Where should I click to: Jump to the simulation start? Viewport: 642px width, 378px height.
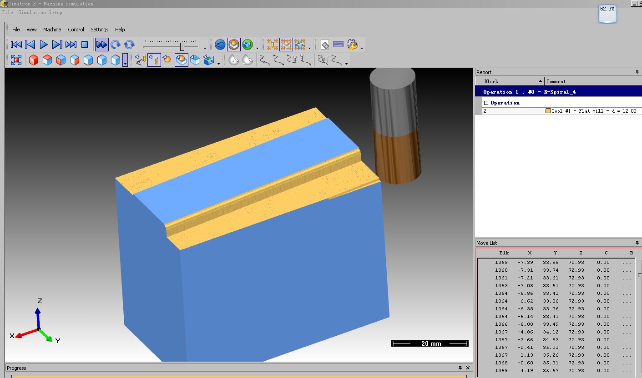[x=16, y=45]
